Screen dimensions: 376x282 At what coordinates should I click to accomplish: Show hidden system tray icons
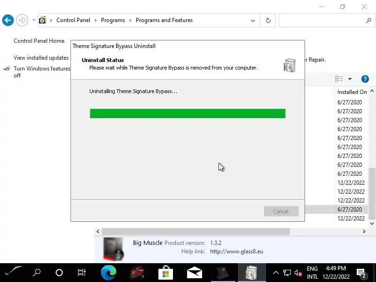(276, 273)
